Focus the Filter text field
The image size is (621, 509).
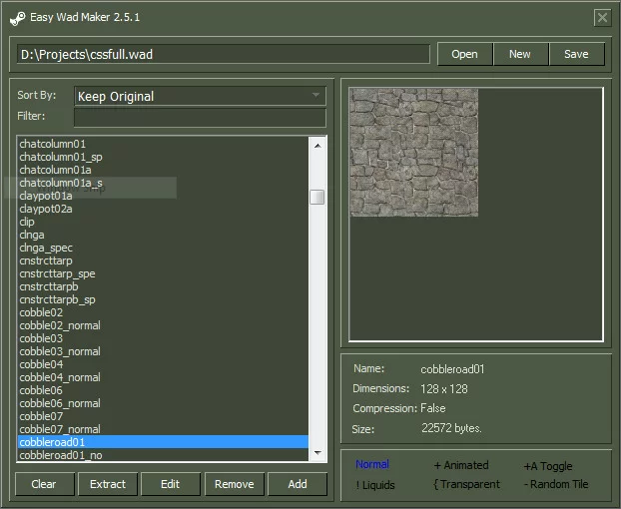[200, 118]
